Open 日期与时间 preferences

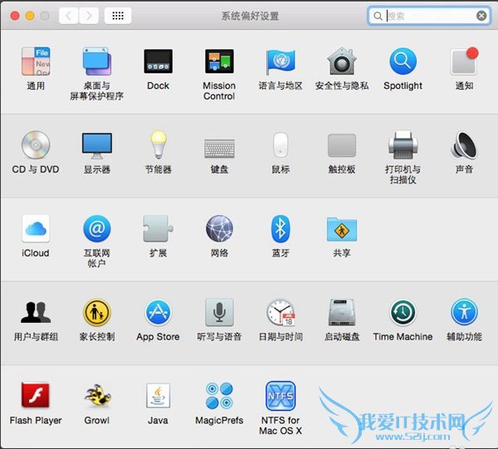point(281,312)
